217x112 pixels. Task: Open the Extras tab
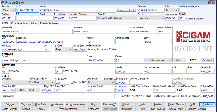pos(34,23)
